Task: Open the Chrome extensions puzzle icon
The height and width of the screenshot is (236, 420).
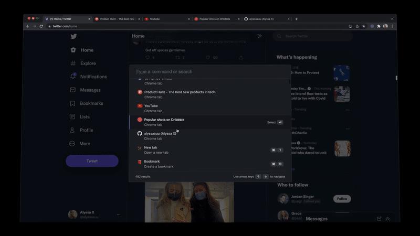Action: [379, 26]
